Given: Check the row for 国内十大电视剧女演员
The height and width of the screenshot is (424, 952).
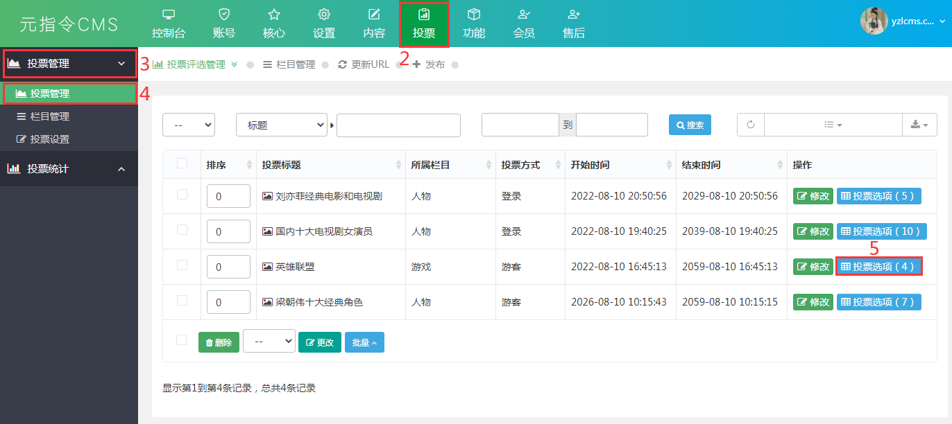Looking at the screenshot, I should (182, 230).
